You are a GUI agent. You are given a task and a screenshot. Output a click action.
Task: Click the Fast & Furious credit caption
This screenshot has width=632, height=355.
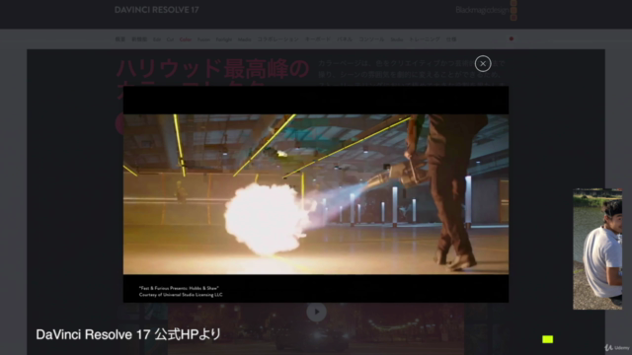pyautogui.click(x=181, y=292)
